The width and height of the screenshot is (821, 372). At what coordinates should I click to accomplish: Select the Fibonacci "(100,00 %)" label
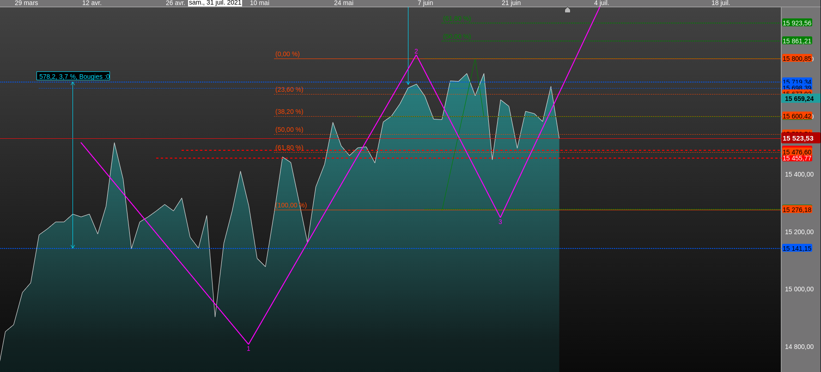pyautogui.click(x=291, y=205)
